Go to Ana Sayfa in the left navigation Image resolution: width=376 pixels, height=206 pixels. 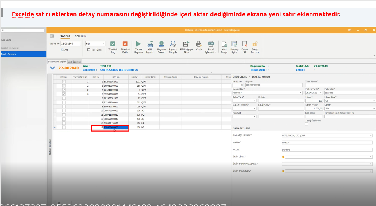6,40
